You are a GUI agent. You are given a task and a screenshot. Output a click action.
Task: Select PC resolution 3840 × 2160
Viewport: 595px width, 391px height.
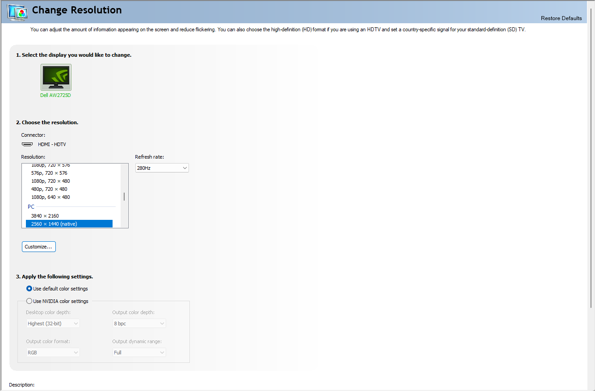(x=69, y=216)
